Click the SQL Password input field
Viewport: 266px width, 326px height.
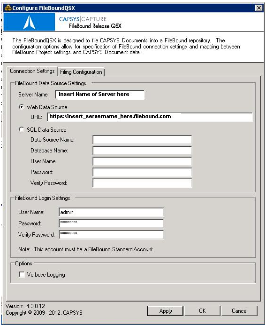tap(142, 172)
